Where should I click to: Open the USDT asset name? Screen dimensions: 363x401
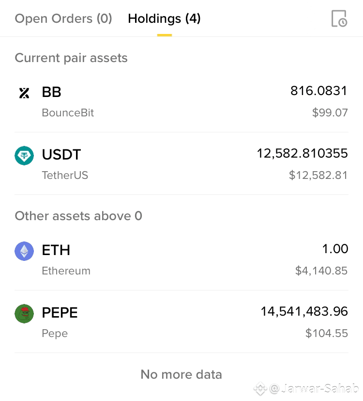[61, 155]
